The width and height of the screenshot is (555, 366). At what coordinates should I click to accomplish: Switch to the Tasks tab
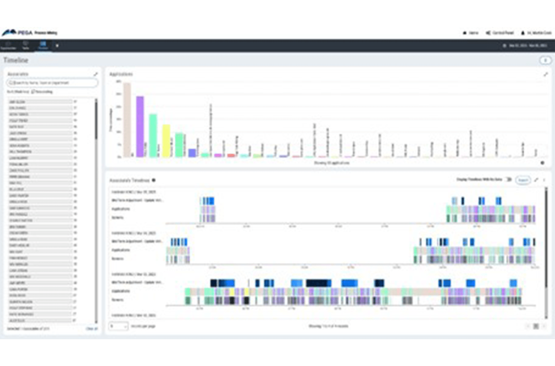click(25, 46)
